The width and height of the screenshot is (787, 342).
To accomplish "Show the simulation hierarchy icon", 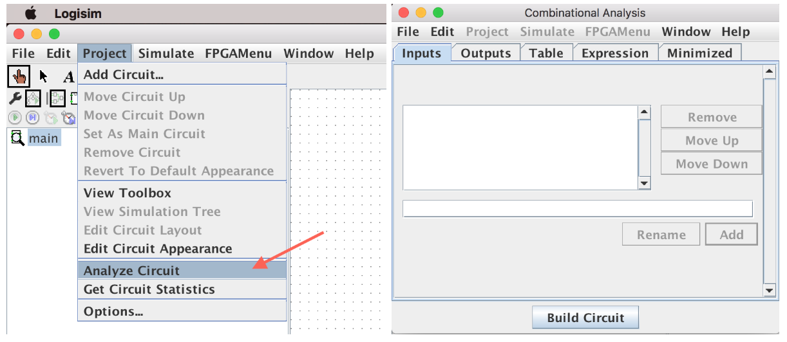I will click(x=33, y=98).
